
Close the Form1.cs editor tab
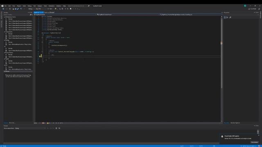pyautogui.click(x=43, y=12)
